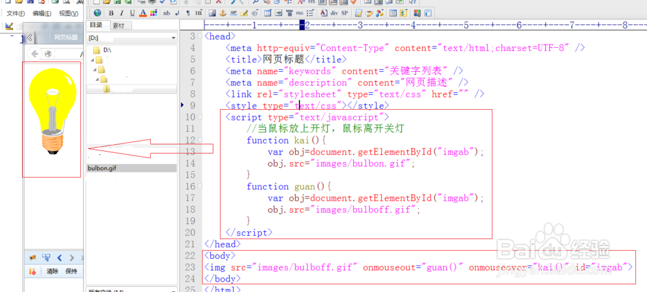The height and width of the screenshot is (292, 647).
Task: Open font color red A icon
Action: click(143, 13)
